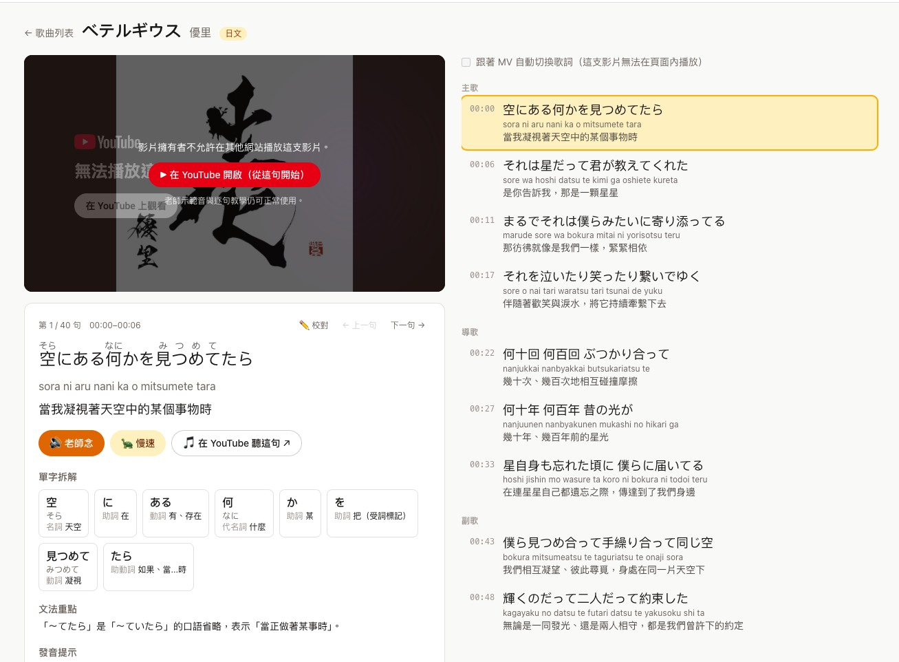The image size is (899, 662).
Task: Go back to 歌曲列表 song list
Action: pyautogui.click(x=49, y=33)
